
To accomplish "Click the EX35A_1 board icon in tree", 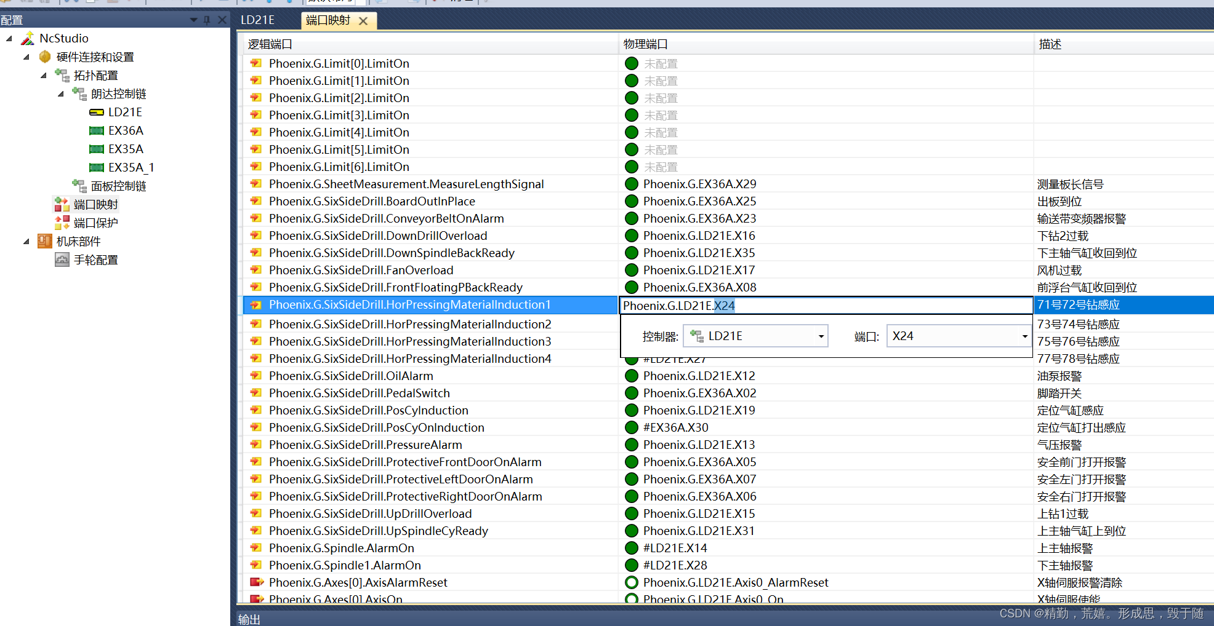I will (x=97, y=167).
